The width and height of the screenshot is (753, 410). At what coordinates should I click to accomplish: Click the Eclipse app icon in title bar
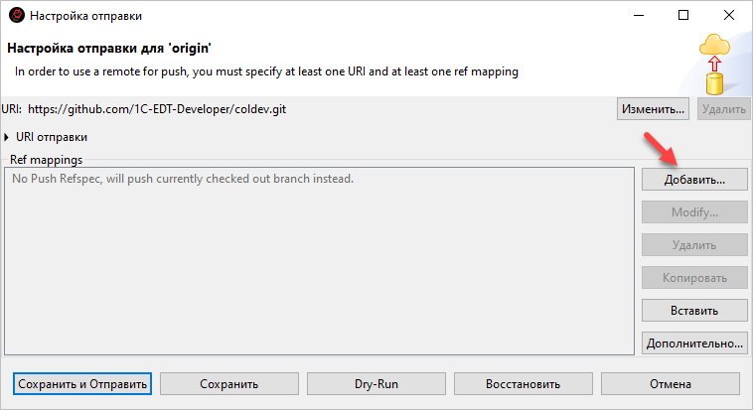pyautogui.click(x=16, y=16)
